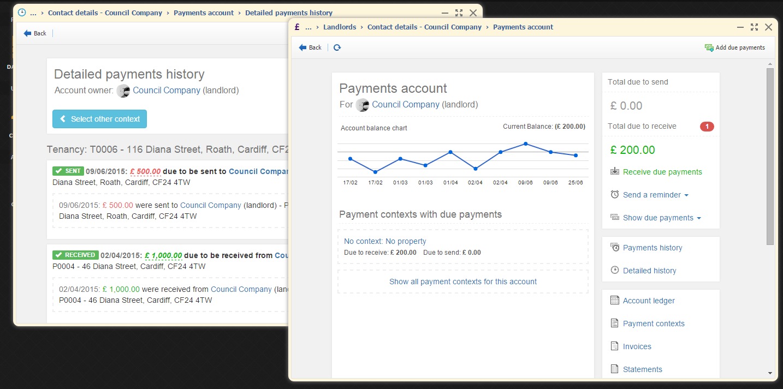Click the Statements document icon
The width and height of the screenshot is (783, 389).
[615, 369]
